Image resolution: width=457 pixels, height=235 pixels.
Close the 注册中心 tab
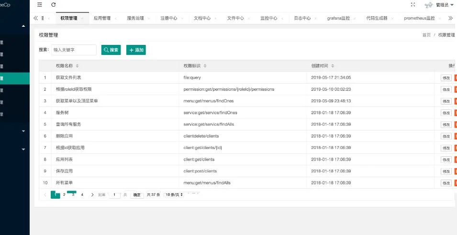coord(182,18)
